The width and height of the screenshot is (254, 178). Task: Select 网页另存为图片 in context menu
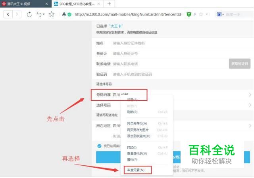pyautogui.click(x=147, y=130)
